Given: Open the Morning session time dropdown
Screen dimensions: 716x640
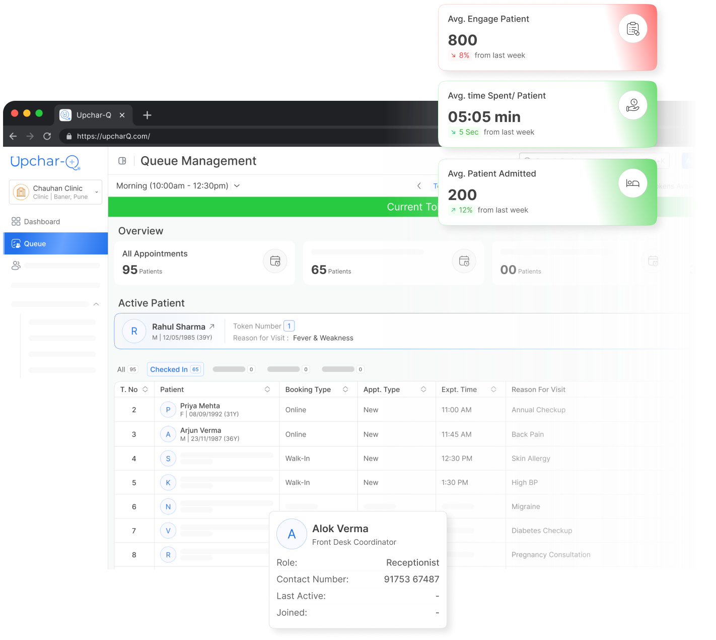Looking at the screenshot, I should pos(237,186).
